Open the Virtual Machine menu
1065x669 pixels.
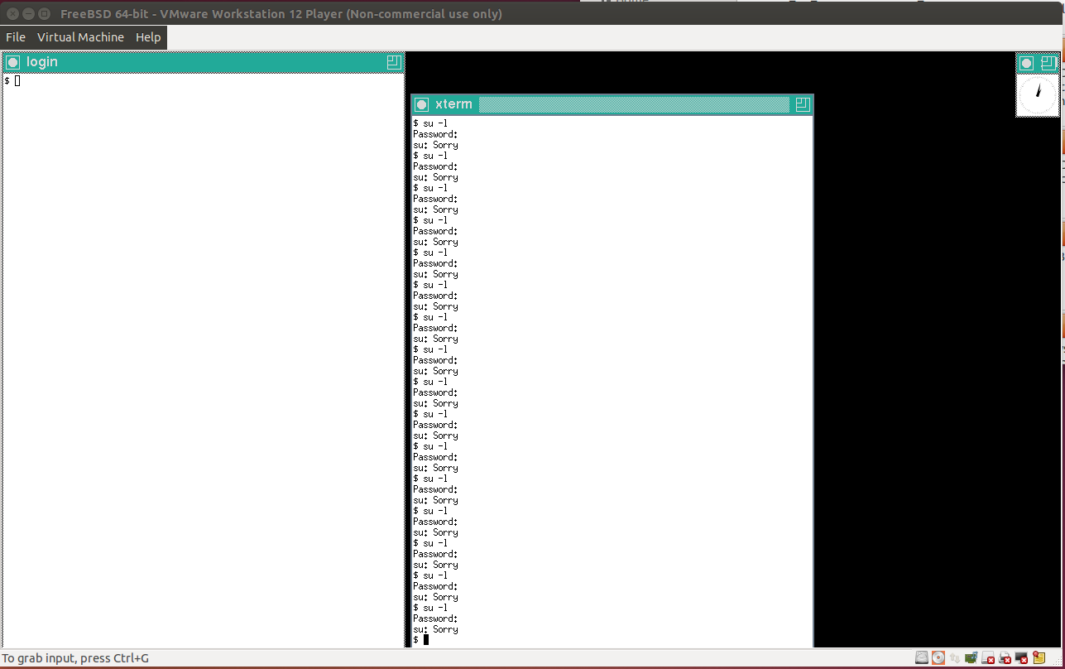tap(80, 37)
